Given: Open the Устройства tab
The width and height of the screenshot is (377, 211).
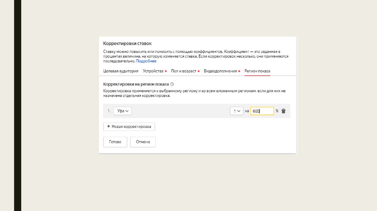Looking at the screenshot, I should click(x=153, y=71).
